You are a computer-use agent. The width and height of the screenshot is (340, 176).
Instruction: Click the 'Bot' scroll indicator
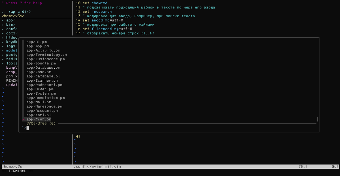[335, 167]
